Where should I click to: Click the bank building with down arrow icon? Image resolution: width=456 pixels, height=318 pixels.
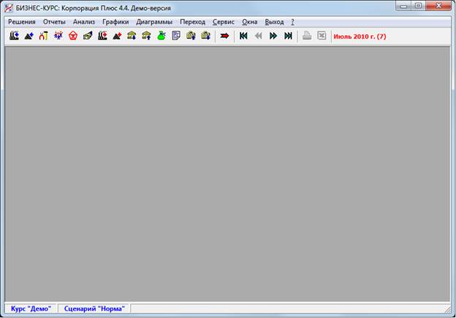[132, 36]
